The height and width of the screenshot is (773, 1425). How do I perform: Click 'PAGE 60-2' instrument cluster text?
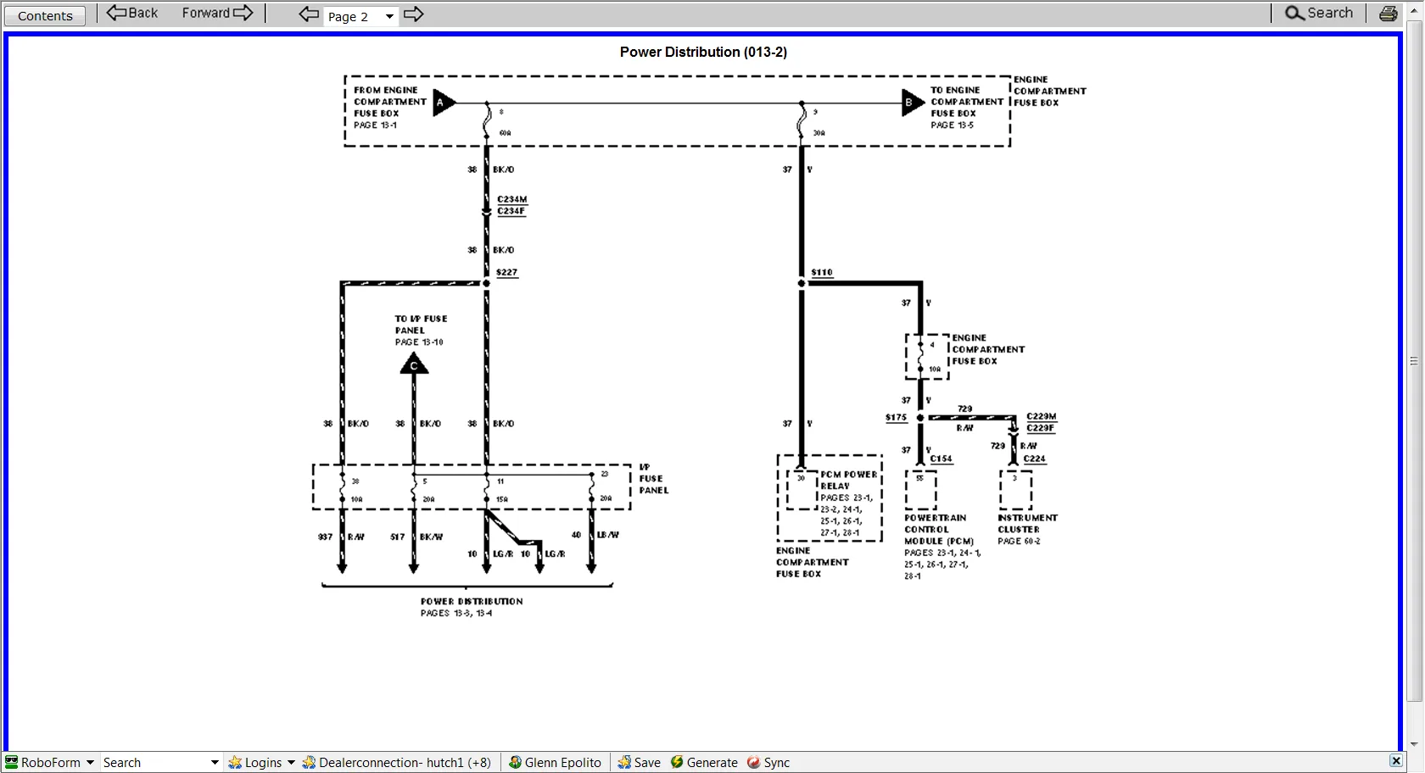(x=1019, y=541)
